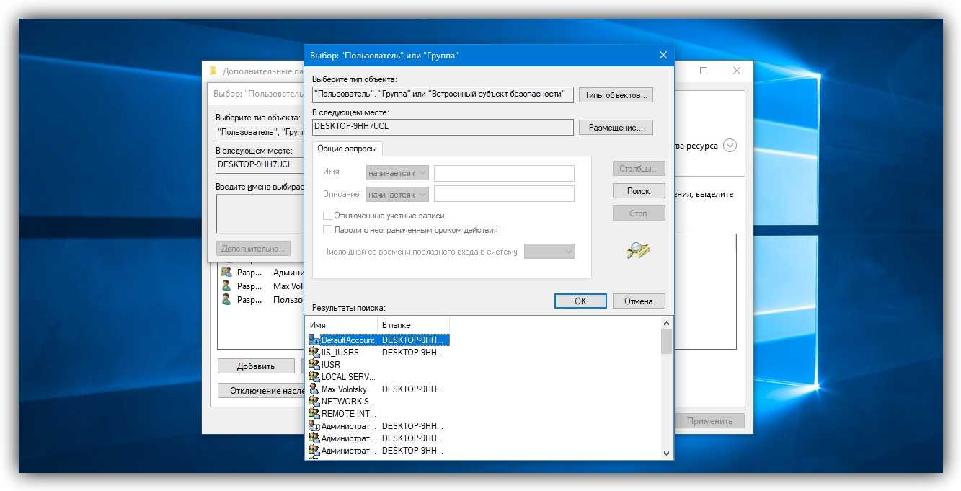Toggle 'Пароли с неограниченным сроком действия' checkbox
The width and height of the screenshot is (961, 491).
pyautogui.click(x=328, y=230)
